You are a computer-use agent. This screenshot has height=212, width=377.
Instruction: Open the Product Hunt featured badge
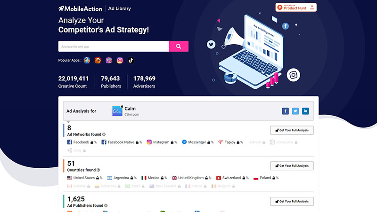[x=296, y=8]
